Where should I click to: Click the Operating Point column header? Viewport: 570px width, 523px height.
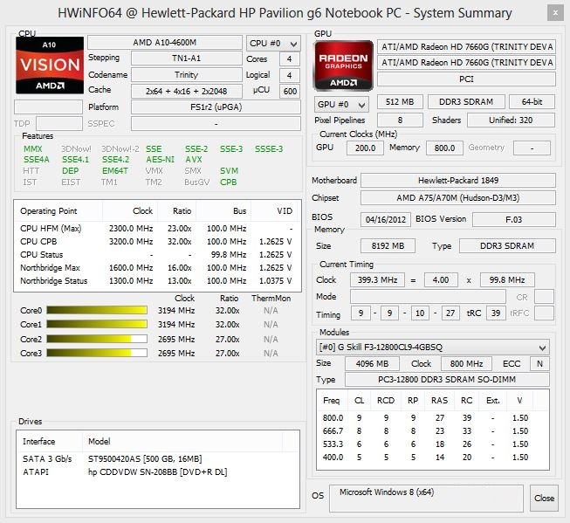[58, 211]
